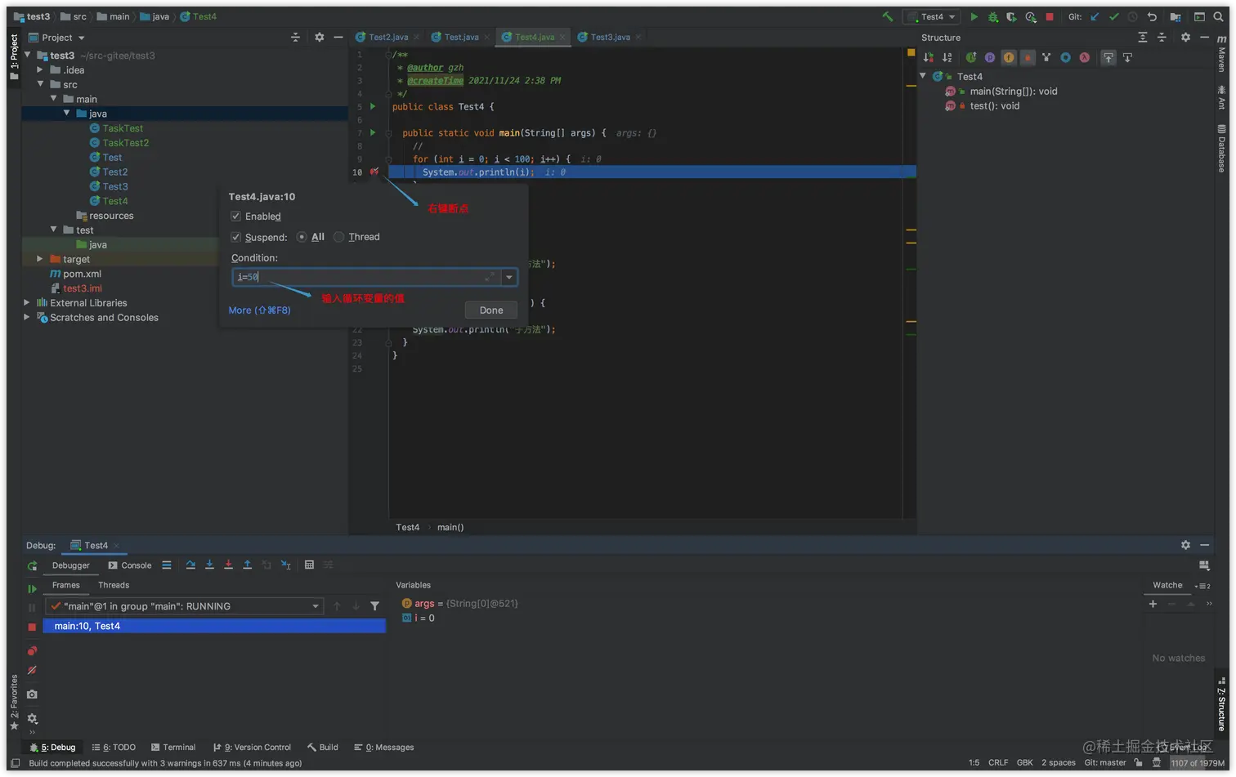Mute breakpoints in the debug side toolbar
The height and width of the screenshot is (777, 1236).
(32, 670)
